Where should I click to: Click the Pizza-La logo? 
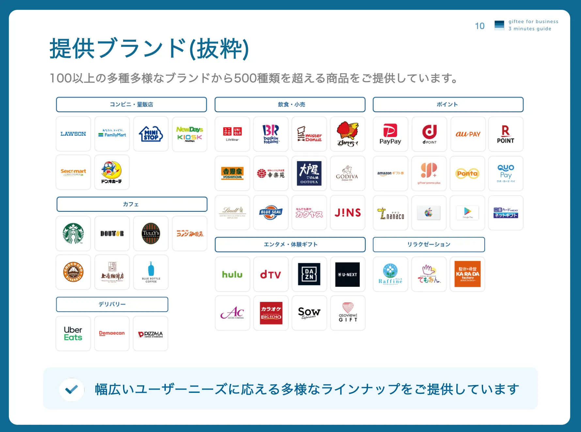pyautogui.click(x=150, y=334)
